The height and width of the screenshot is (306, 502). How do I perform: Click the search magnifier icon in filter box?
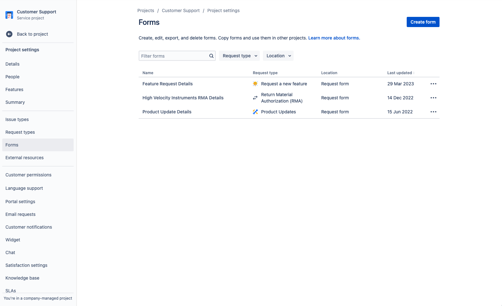click(211, 56)
